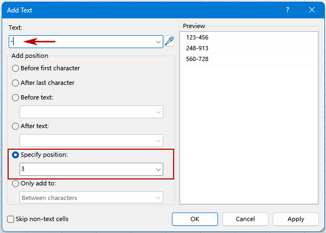The image size is (326, 233).
Task: Choose the Before text radio button
Action: 15,97
